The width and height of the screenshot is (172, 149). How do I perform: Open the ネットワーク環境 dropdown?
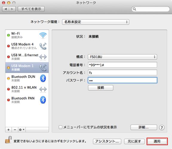tap(96, 22)
